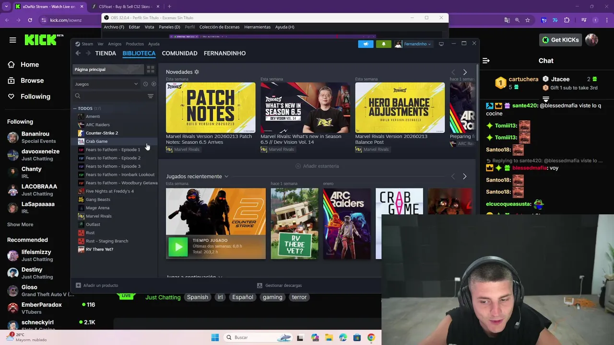
Task: Open Chrome extensions puzzle icon
Action: point(567,20)
